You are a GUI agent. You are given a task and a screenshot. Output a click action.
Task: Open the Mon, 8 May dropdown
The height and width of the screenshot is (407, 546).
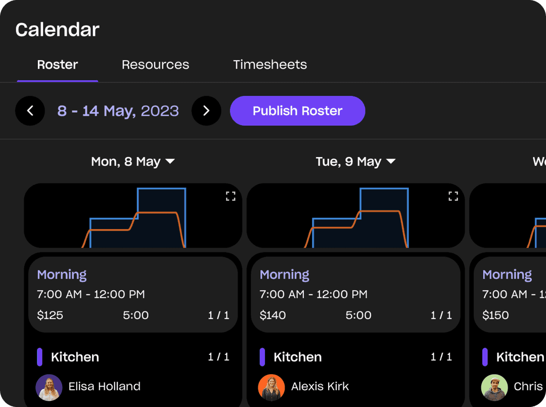tap(170, 161)
